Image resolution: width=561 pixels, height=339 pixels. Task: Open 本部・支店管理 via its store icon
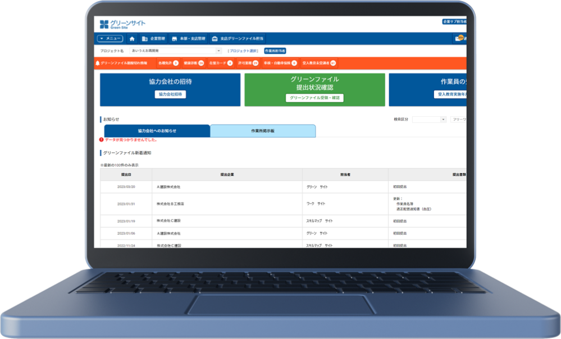[175, 39]
